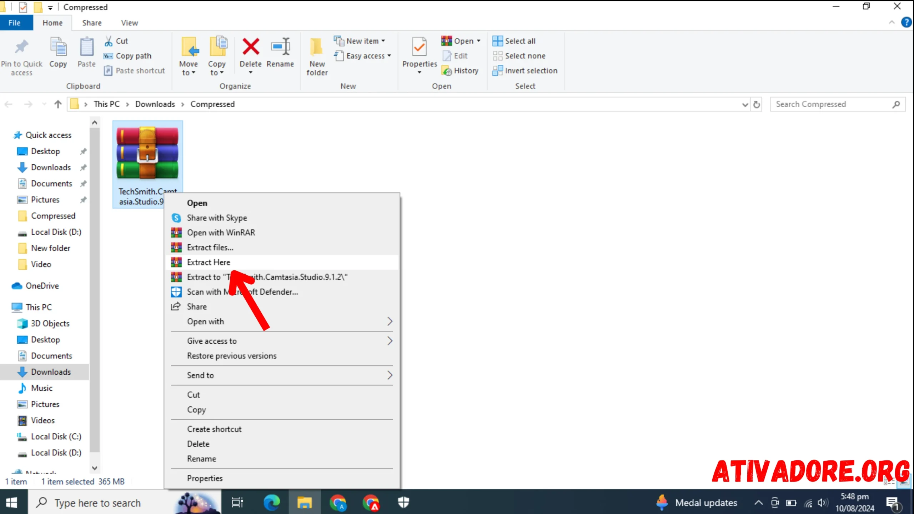Click File Explorer icon on taskbar
Screen dimensions: 914x514
[x=304, y=503]
